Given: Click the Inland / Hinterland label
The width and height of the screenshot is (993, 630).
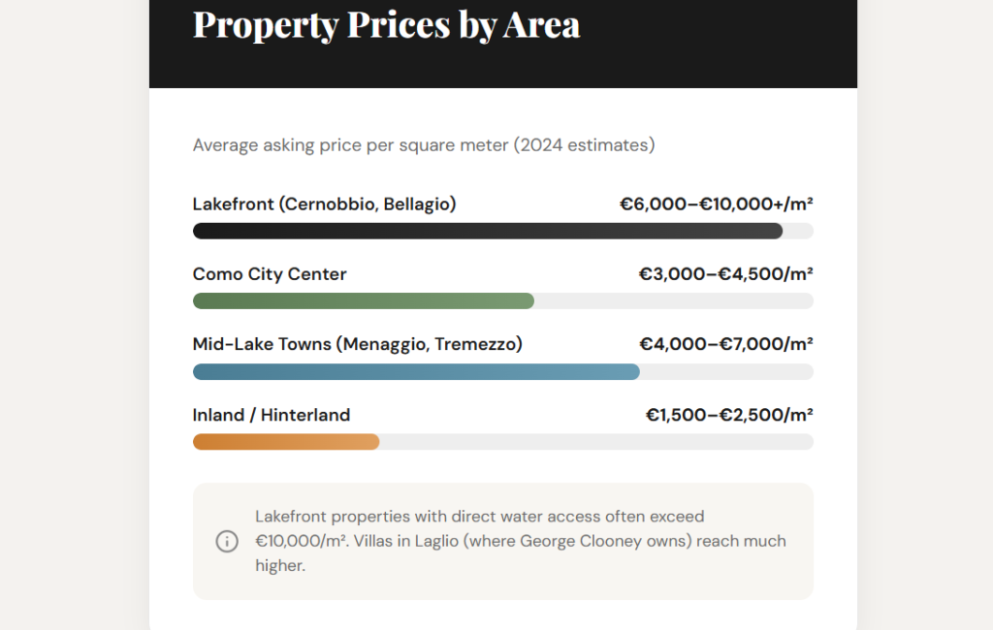Looking at the screenshot, I should [272, 415].
